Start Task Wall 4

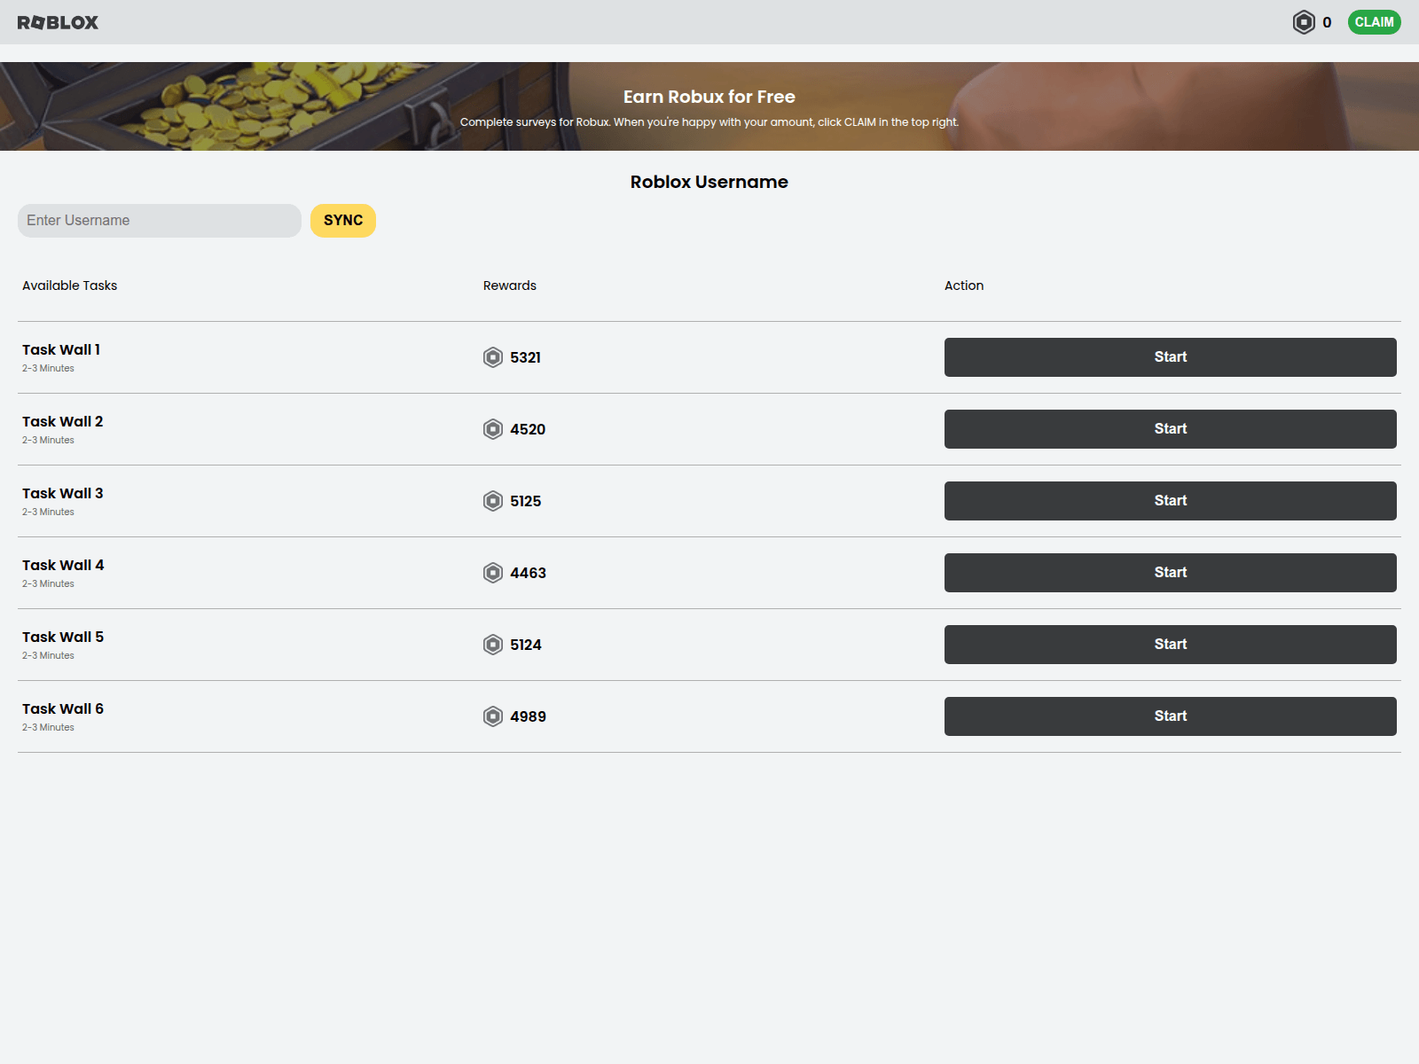(1171, 573)
